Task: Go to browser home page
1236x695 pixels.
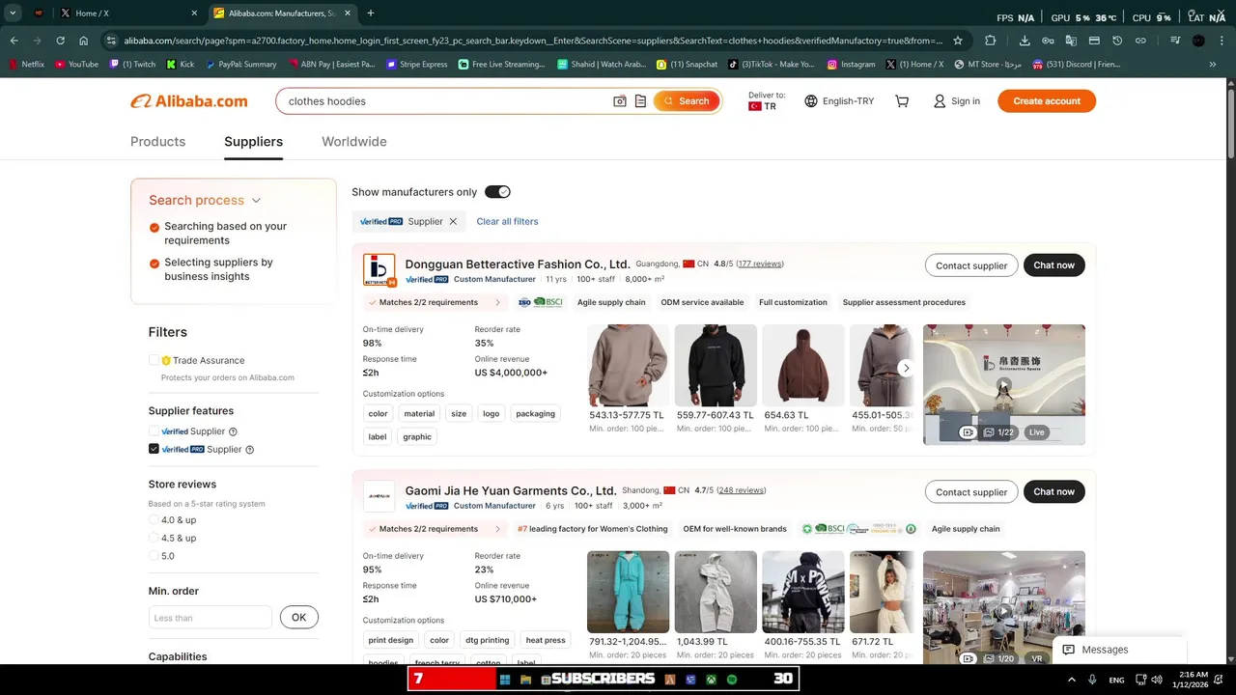Action: pyautogui.click(x=84, y=41)
